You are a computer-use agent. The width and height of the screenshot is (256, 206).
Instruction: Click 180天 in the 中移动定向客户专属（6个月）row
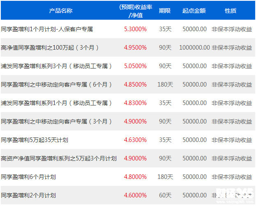pos(165,85)
